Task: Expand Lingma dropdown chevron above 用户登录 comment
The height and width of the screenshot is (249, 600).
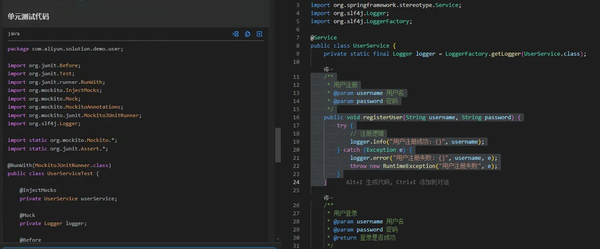Action: [331, 198]
